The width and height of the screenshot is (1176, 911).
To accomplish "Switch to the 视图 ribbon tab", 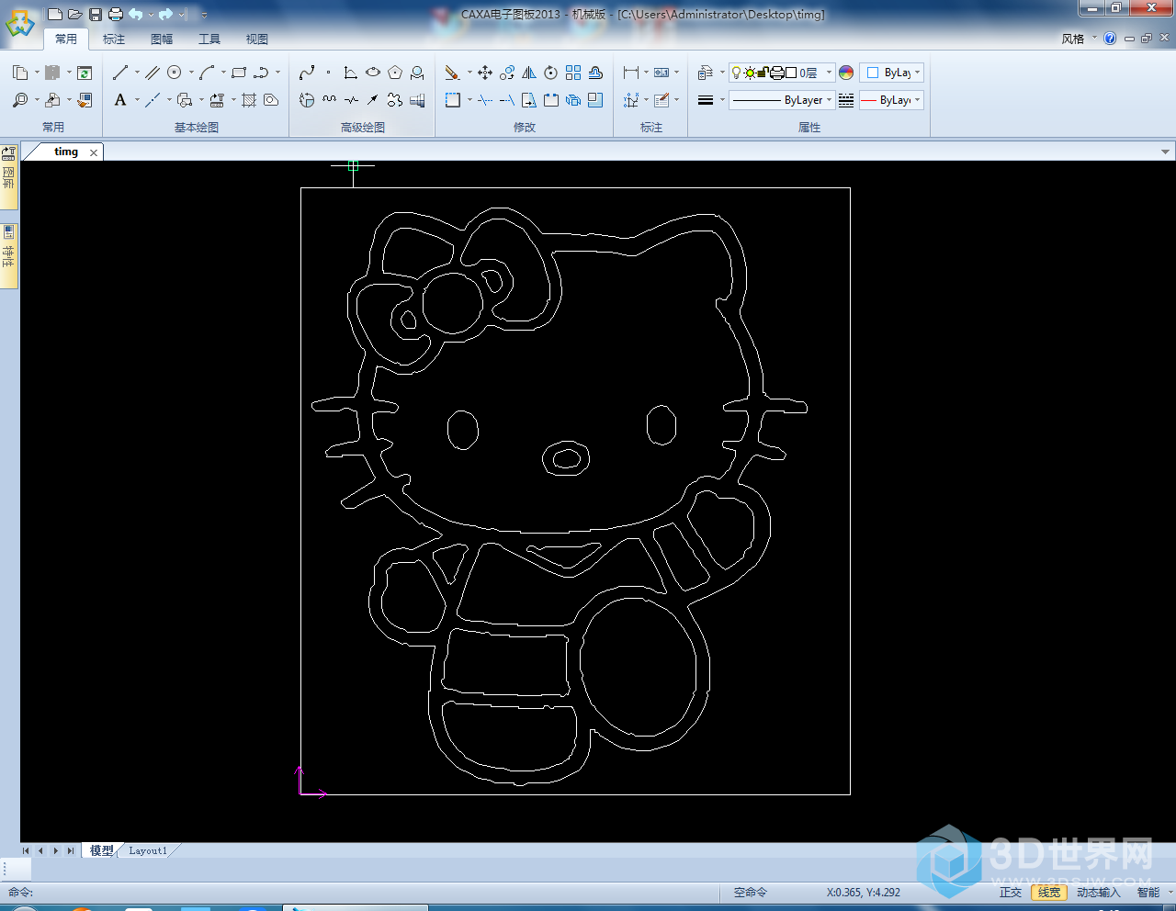I will (257, 39).
